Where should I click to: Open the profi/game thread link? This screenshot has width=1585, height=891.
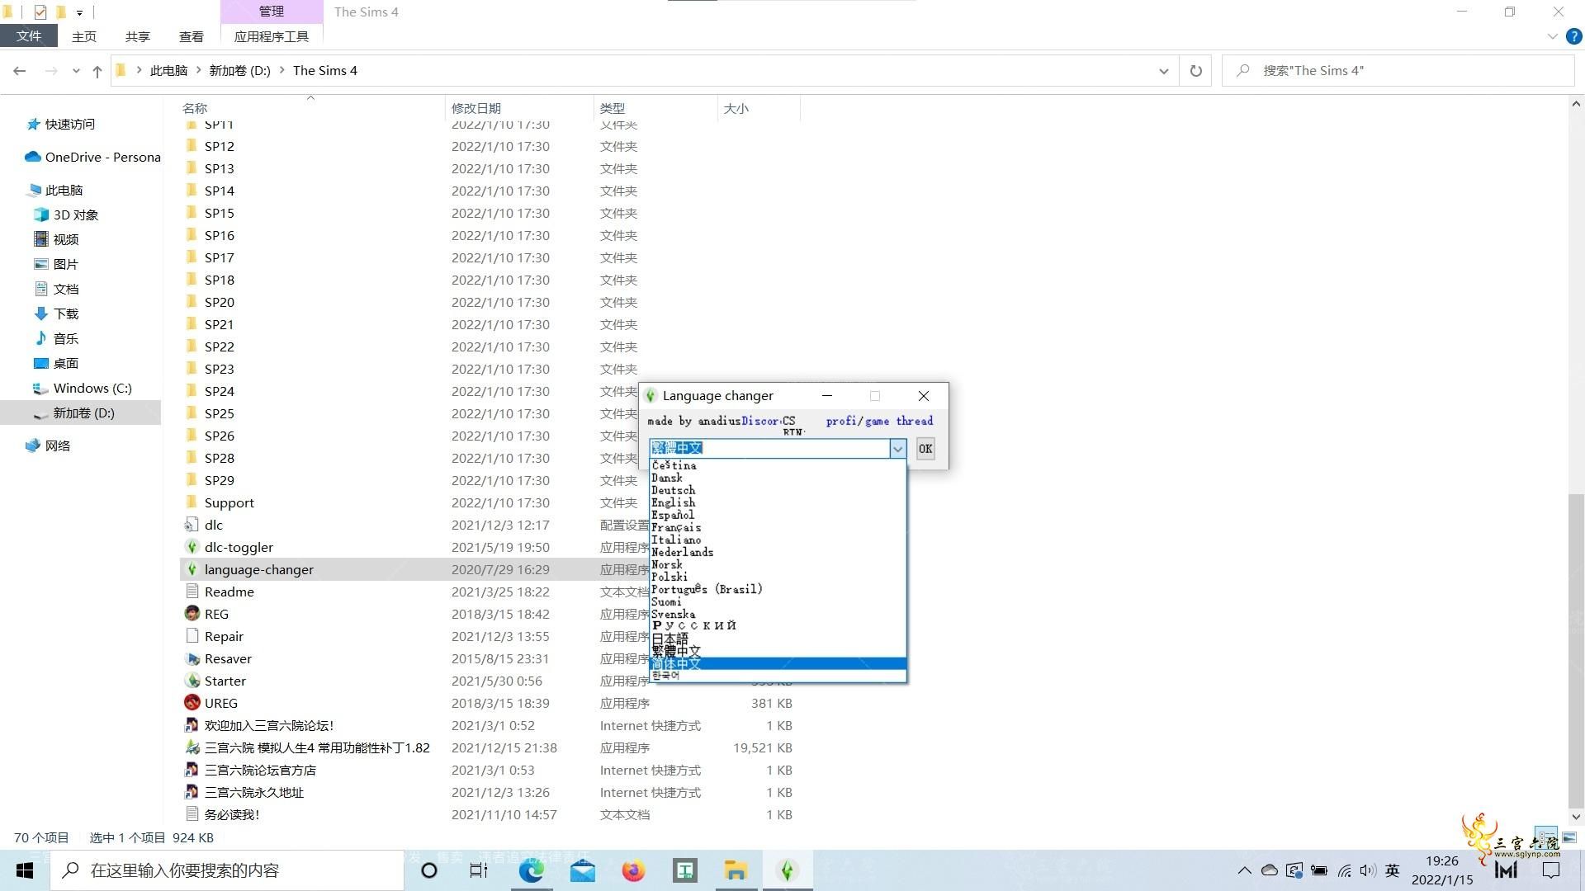click(x=879, y=421)
